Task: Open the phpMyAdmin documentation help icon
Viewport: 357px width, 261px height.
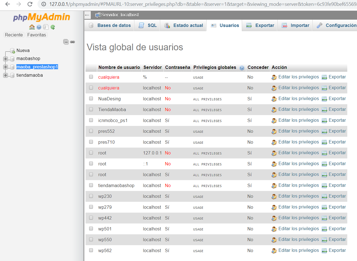Action: coord(39,27)
